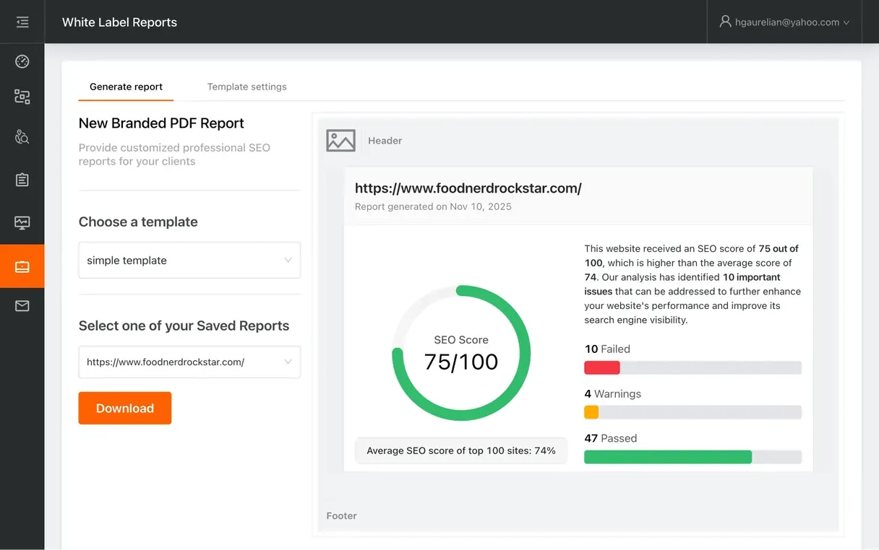
Task: Expand the Saved Reports URL dropdown
Action: pos(189,362)
